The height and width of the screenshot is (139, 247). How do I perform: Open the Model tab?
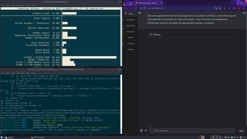coord(130,37)
